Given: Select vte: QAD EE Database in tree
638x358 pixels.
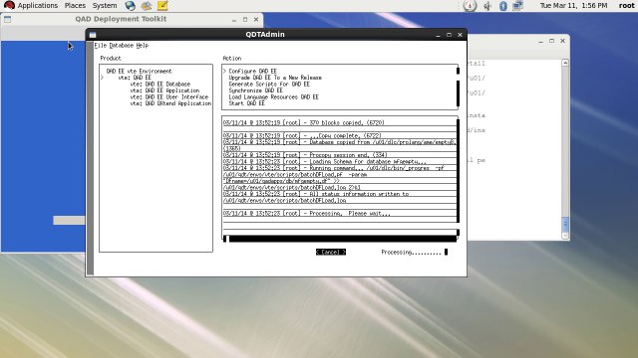Looking at the screenshot, I should point(160,84).
